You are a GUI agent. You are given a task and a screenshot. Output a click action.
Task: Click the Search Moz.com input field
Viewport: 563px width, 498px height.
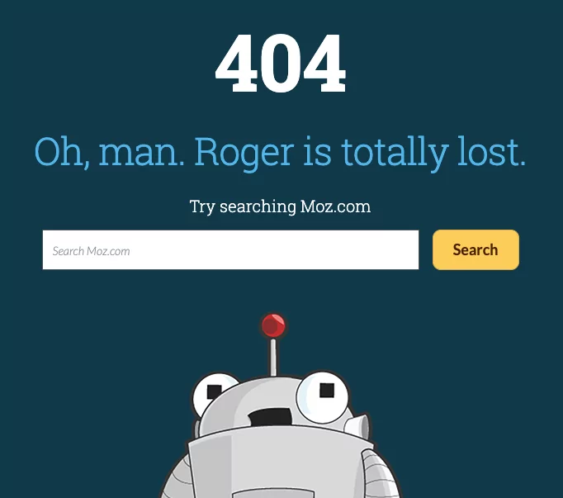(230, 249)
